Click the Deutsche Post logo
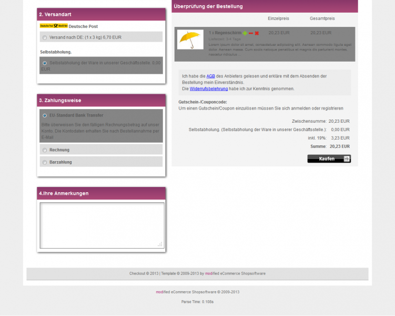The height and width of the screenshot is (316, 395). pyautogui.click(x=54, y=26)
